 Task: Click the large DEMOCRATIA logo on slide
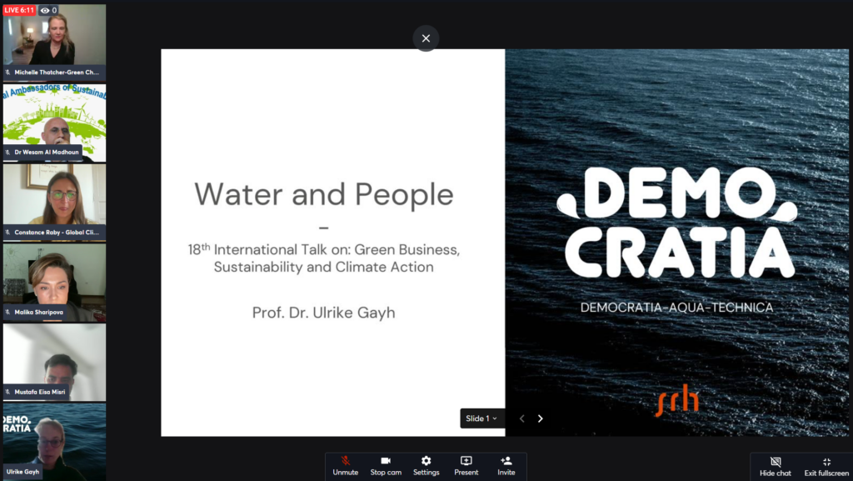[676, 222]
